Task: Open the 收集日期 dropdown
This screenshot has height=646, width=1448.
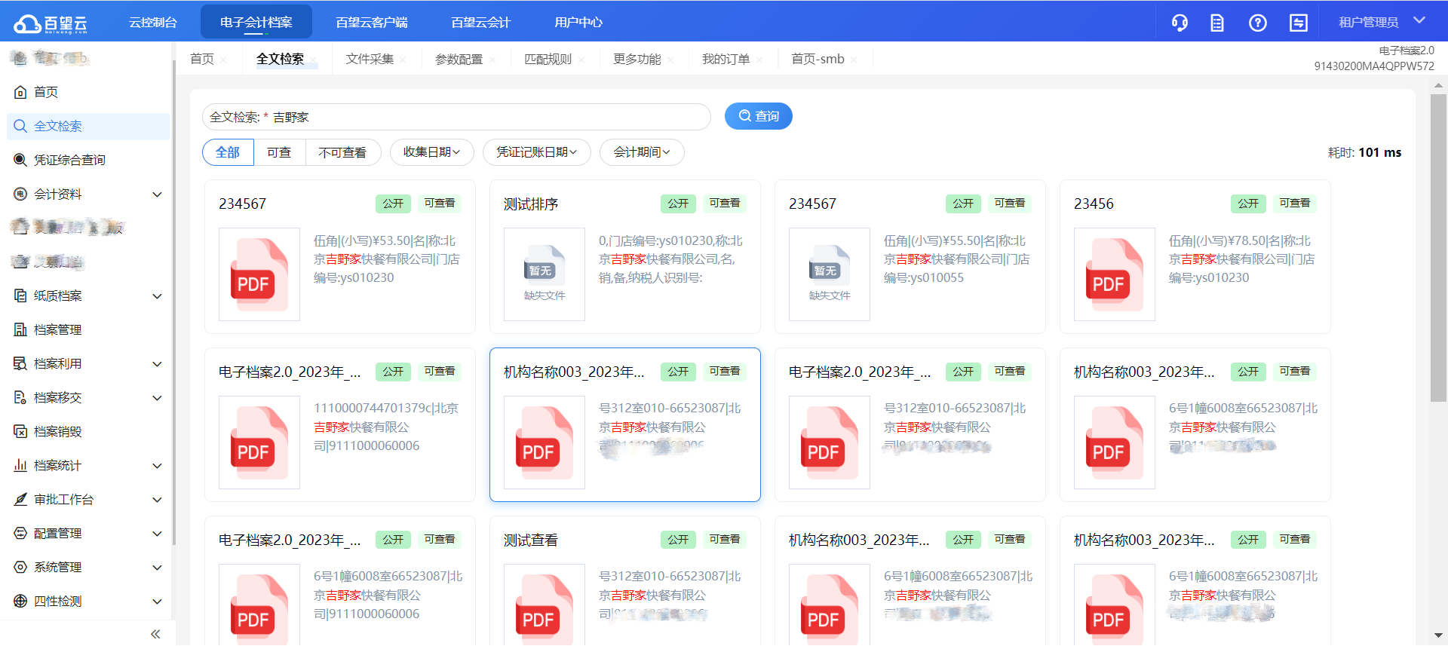Action: [431, 152]
